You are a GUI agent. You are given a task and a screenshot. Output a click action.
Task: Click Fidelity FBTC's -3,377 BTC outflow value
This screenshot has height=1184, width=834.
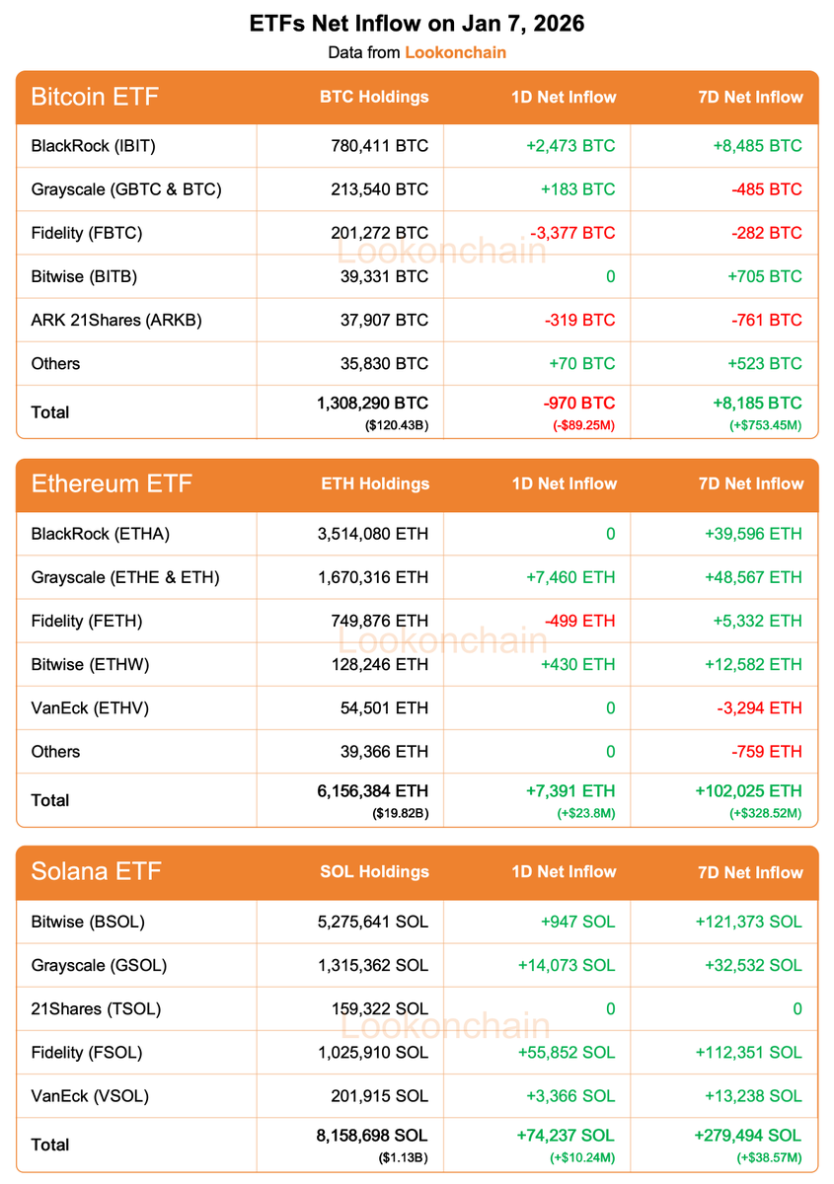[x=572, y=233]
